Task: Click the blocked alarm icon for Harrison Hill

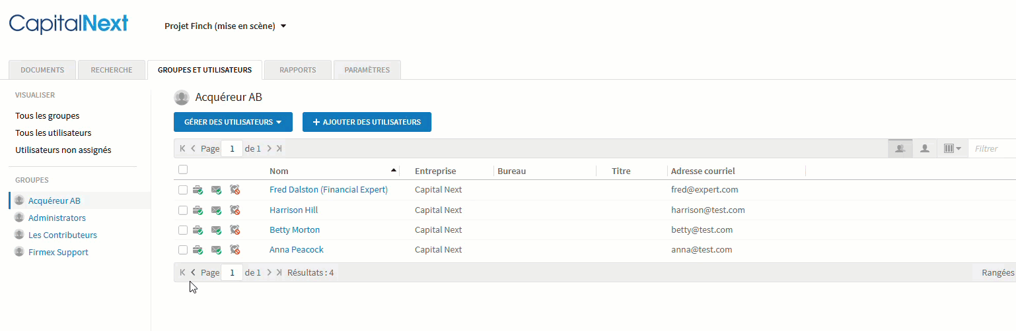Action: coord(235,210)
